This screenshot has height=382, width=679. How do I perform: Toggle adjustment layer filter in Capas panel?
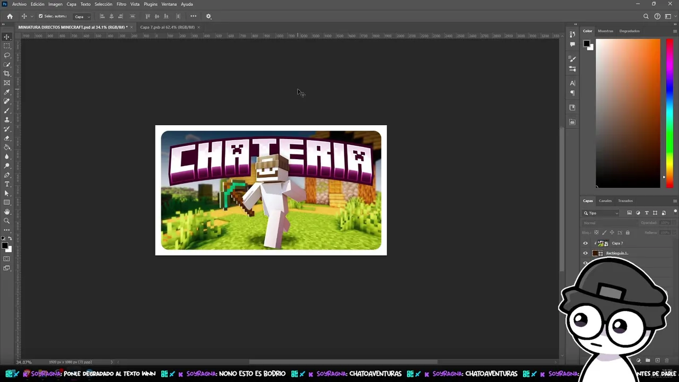click(638, 213)
